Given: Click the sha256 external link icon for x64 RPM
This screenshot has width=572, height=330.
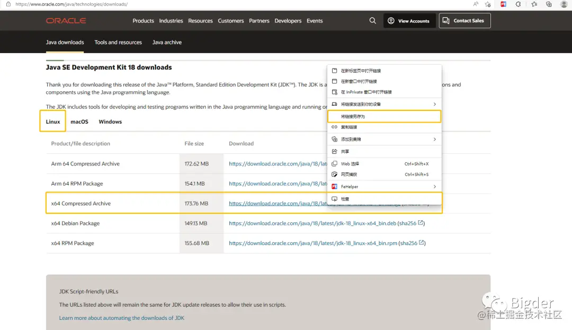Looking at the screenshot, I should 422,242.
